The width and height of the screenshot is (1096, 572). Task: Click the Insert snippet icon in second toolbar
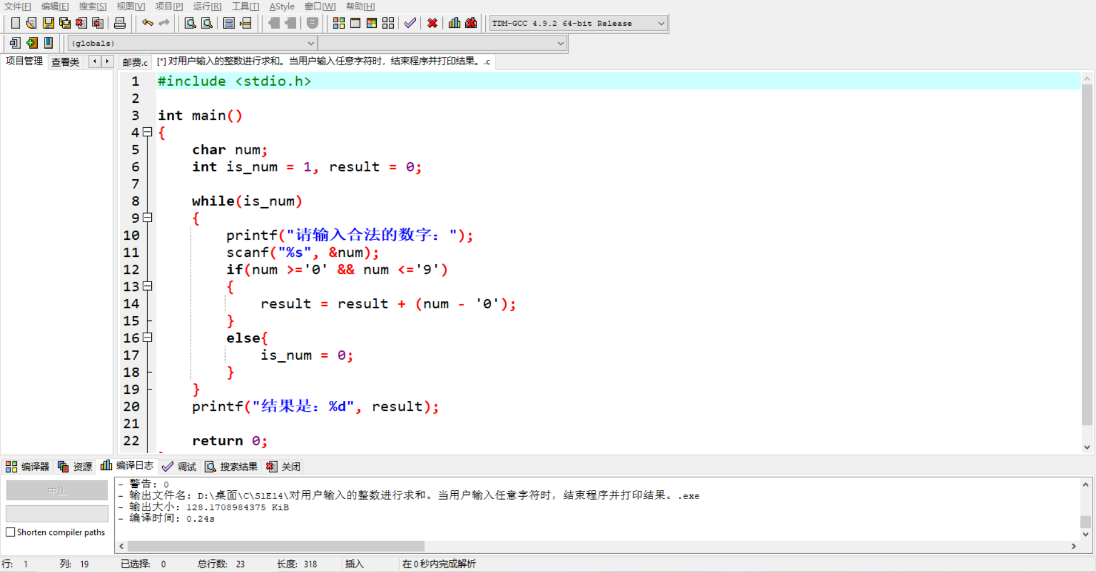[15, 43]
